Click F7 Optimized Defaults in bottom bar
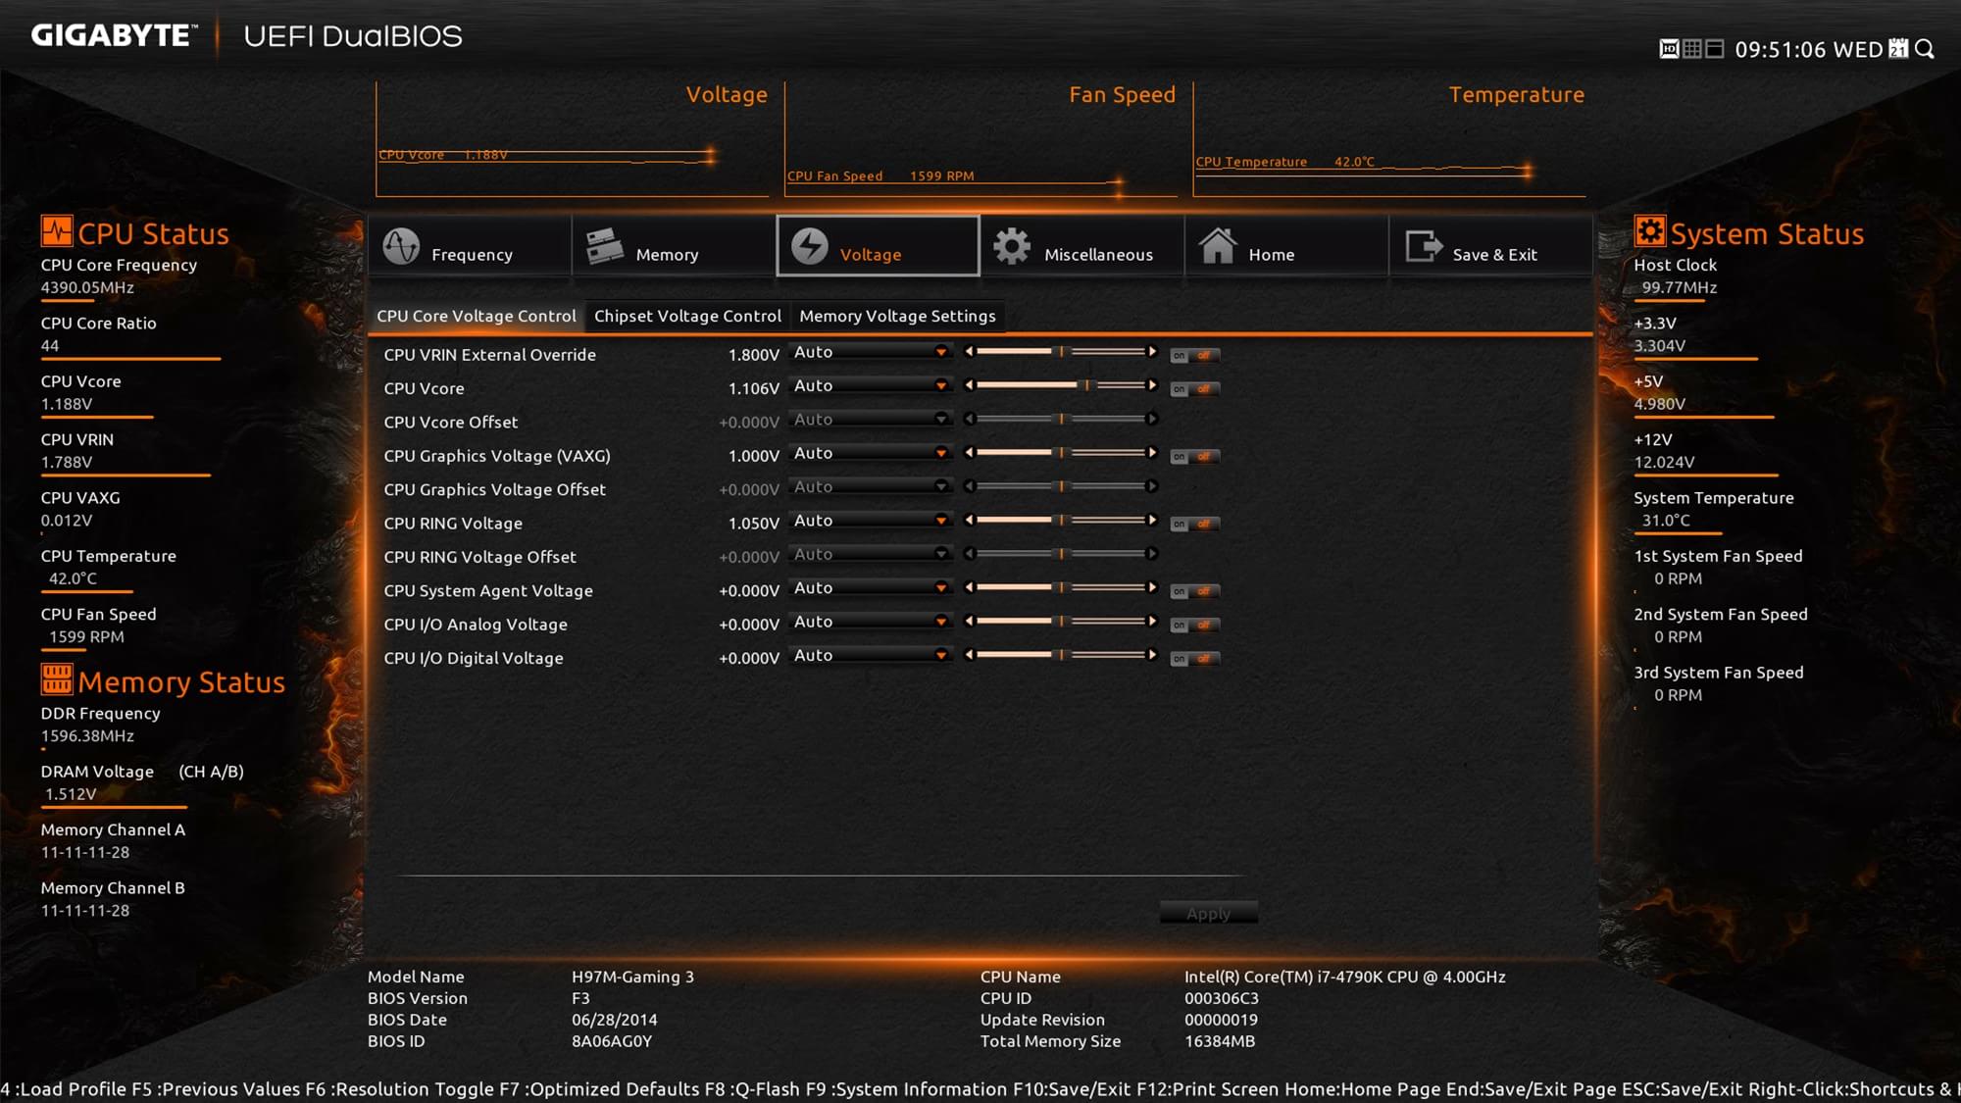 [x=598, y=1089]
